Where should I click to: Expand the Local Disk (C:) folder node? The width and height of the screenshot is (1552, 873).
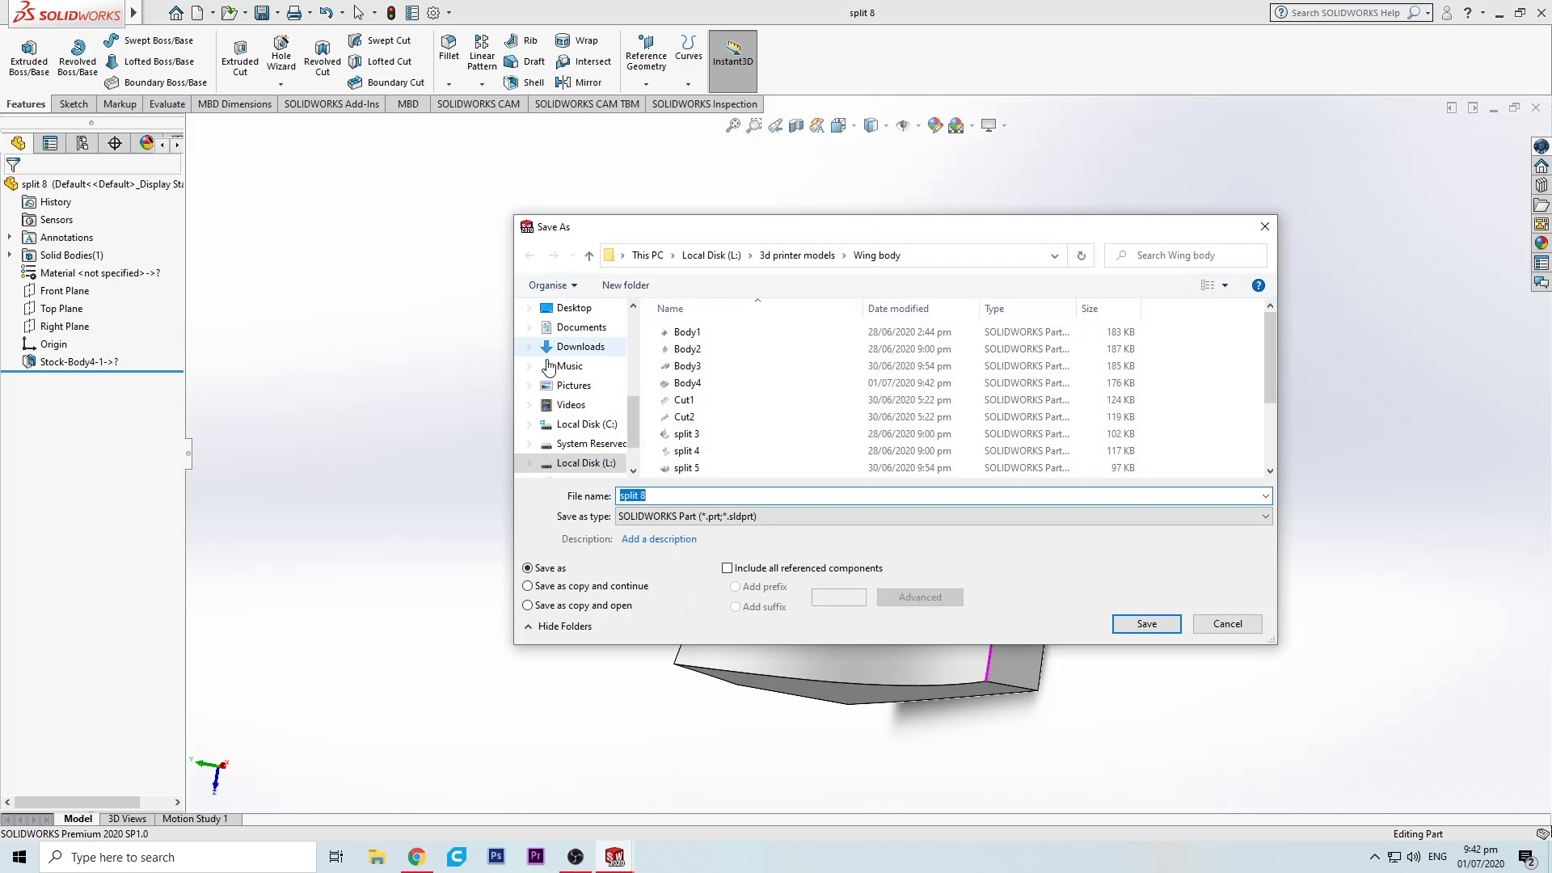(x=529, y=424)
